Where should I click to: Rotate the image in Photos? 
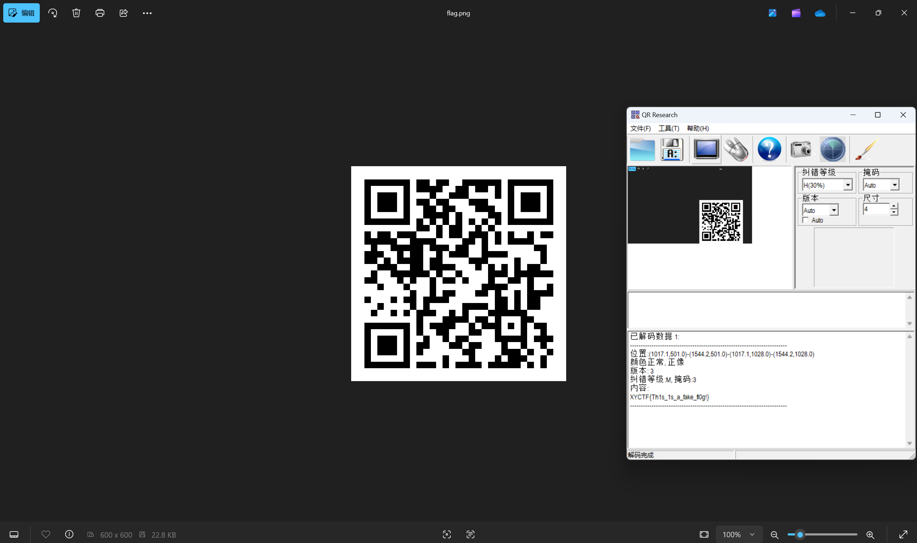coord(53,13)
